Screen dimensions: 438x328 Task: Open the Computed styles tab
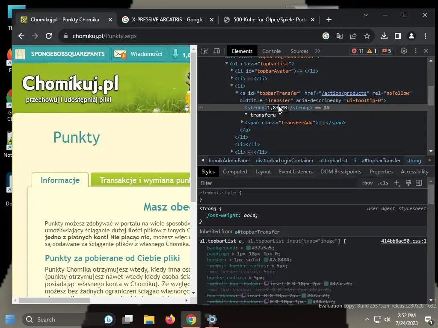[x=235, y=172]
